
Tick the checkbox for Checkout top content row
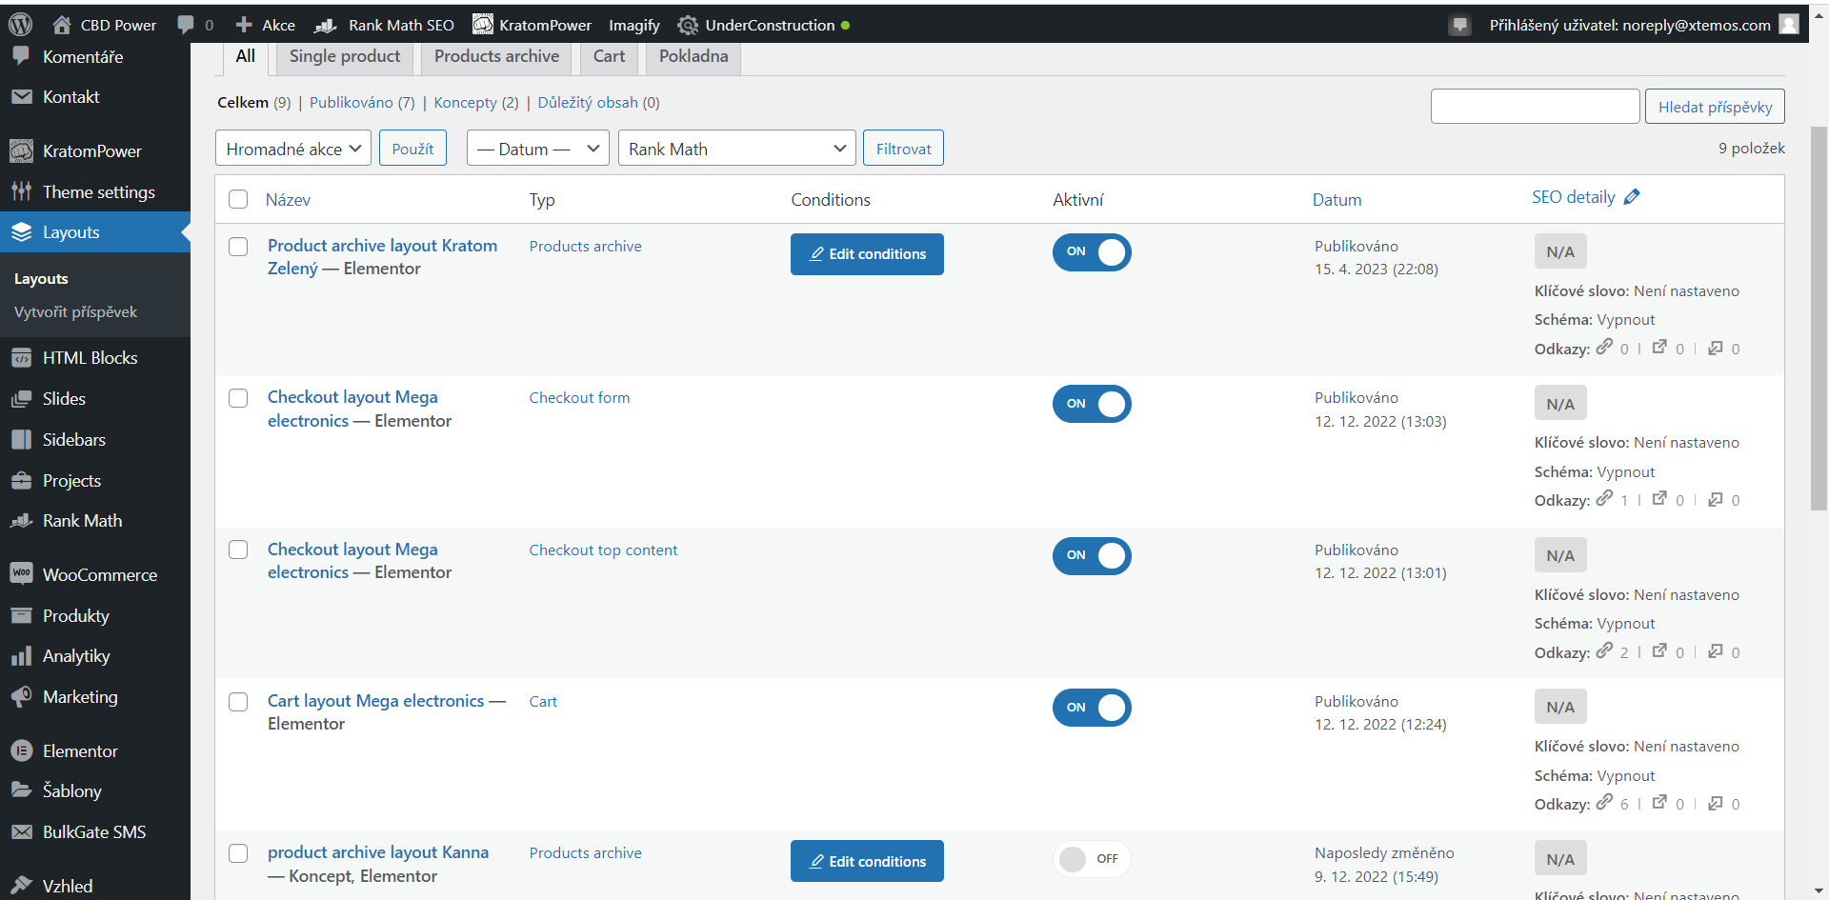[x=238, y=550]
